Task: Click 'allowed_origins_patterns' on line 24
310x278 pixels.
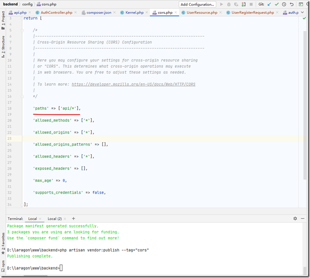Action: 62,144
